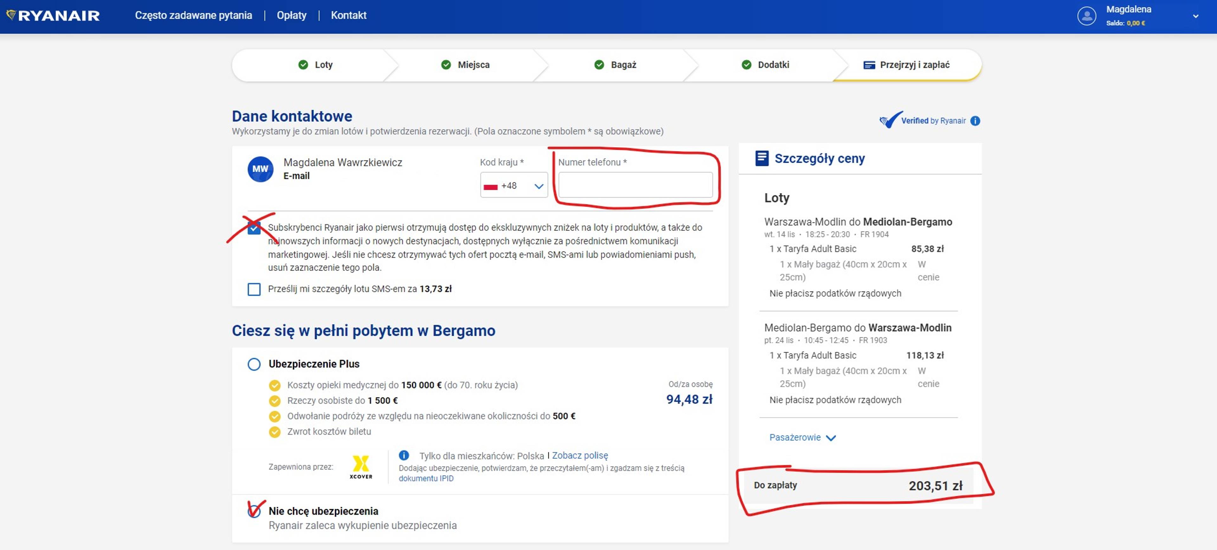Click the XCover provider logo
The image size is (1217, 550).
pyautogui.click(x=360, y=466)
